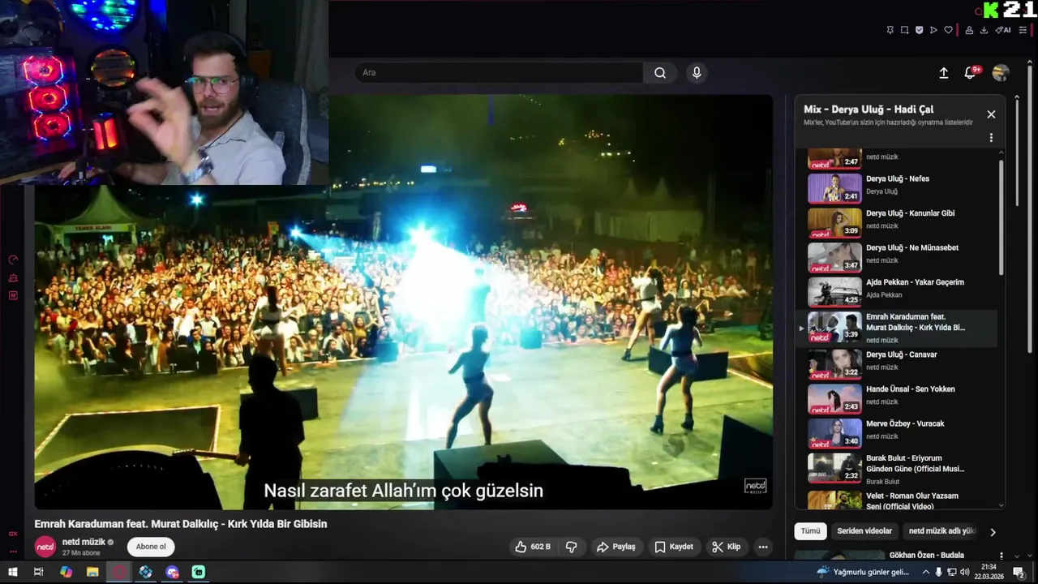1038x584 pixels.
Task: Select the Seriden videolar chip
Action: (x=864, y=531)
